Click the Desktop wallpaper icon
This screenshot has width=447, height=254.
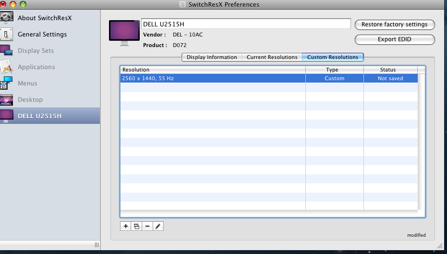pyautogui.click(x=6, y=100)
